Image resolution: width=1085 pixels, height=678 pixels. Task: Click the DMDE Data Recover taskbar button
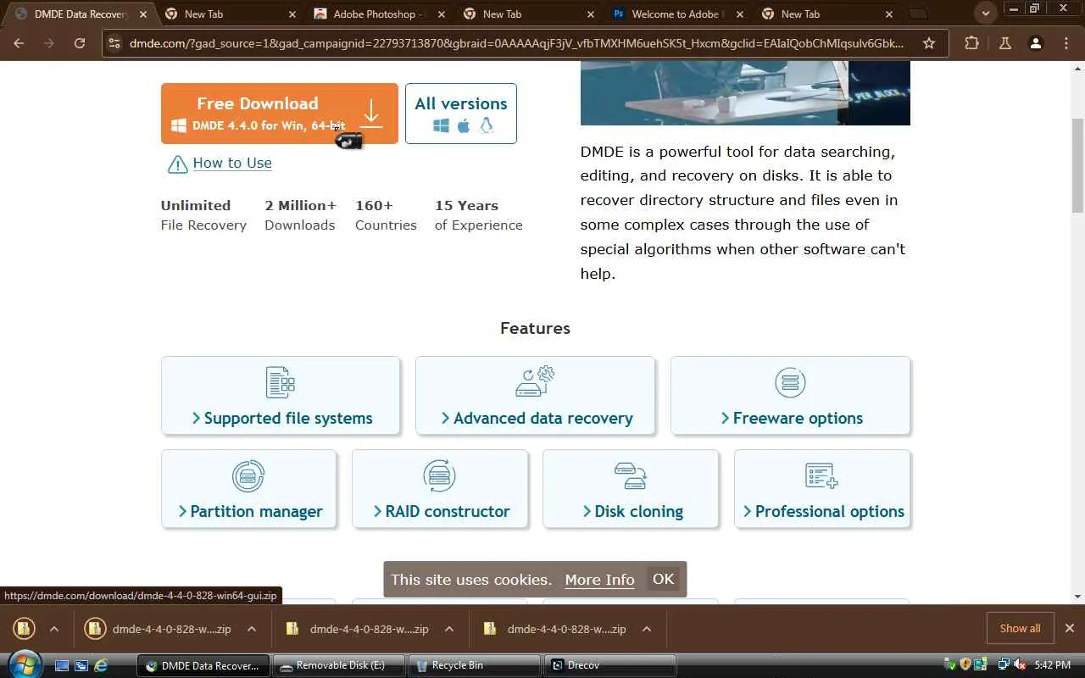[x=203, y=665]
